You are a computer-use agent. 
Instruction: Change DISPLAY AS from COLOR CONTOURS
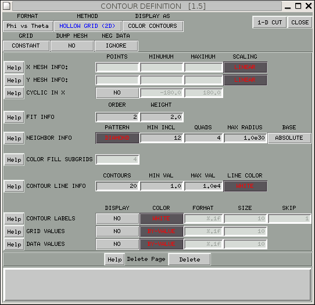(x=153, y=26)
